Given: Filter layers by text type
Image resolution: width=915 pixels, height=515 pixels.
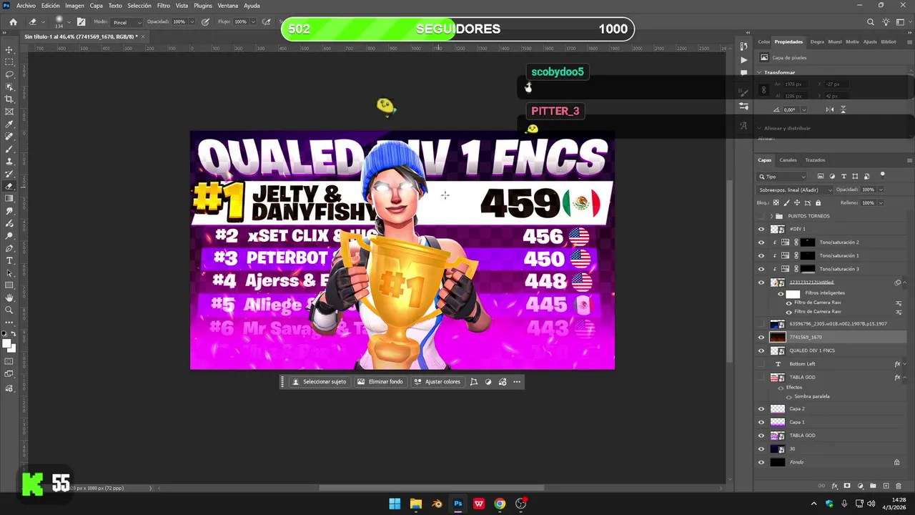Looking at the screenshot, I should click(x=844, y=176).
